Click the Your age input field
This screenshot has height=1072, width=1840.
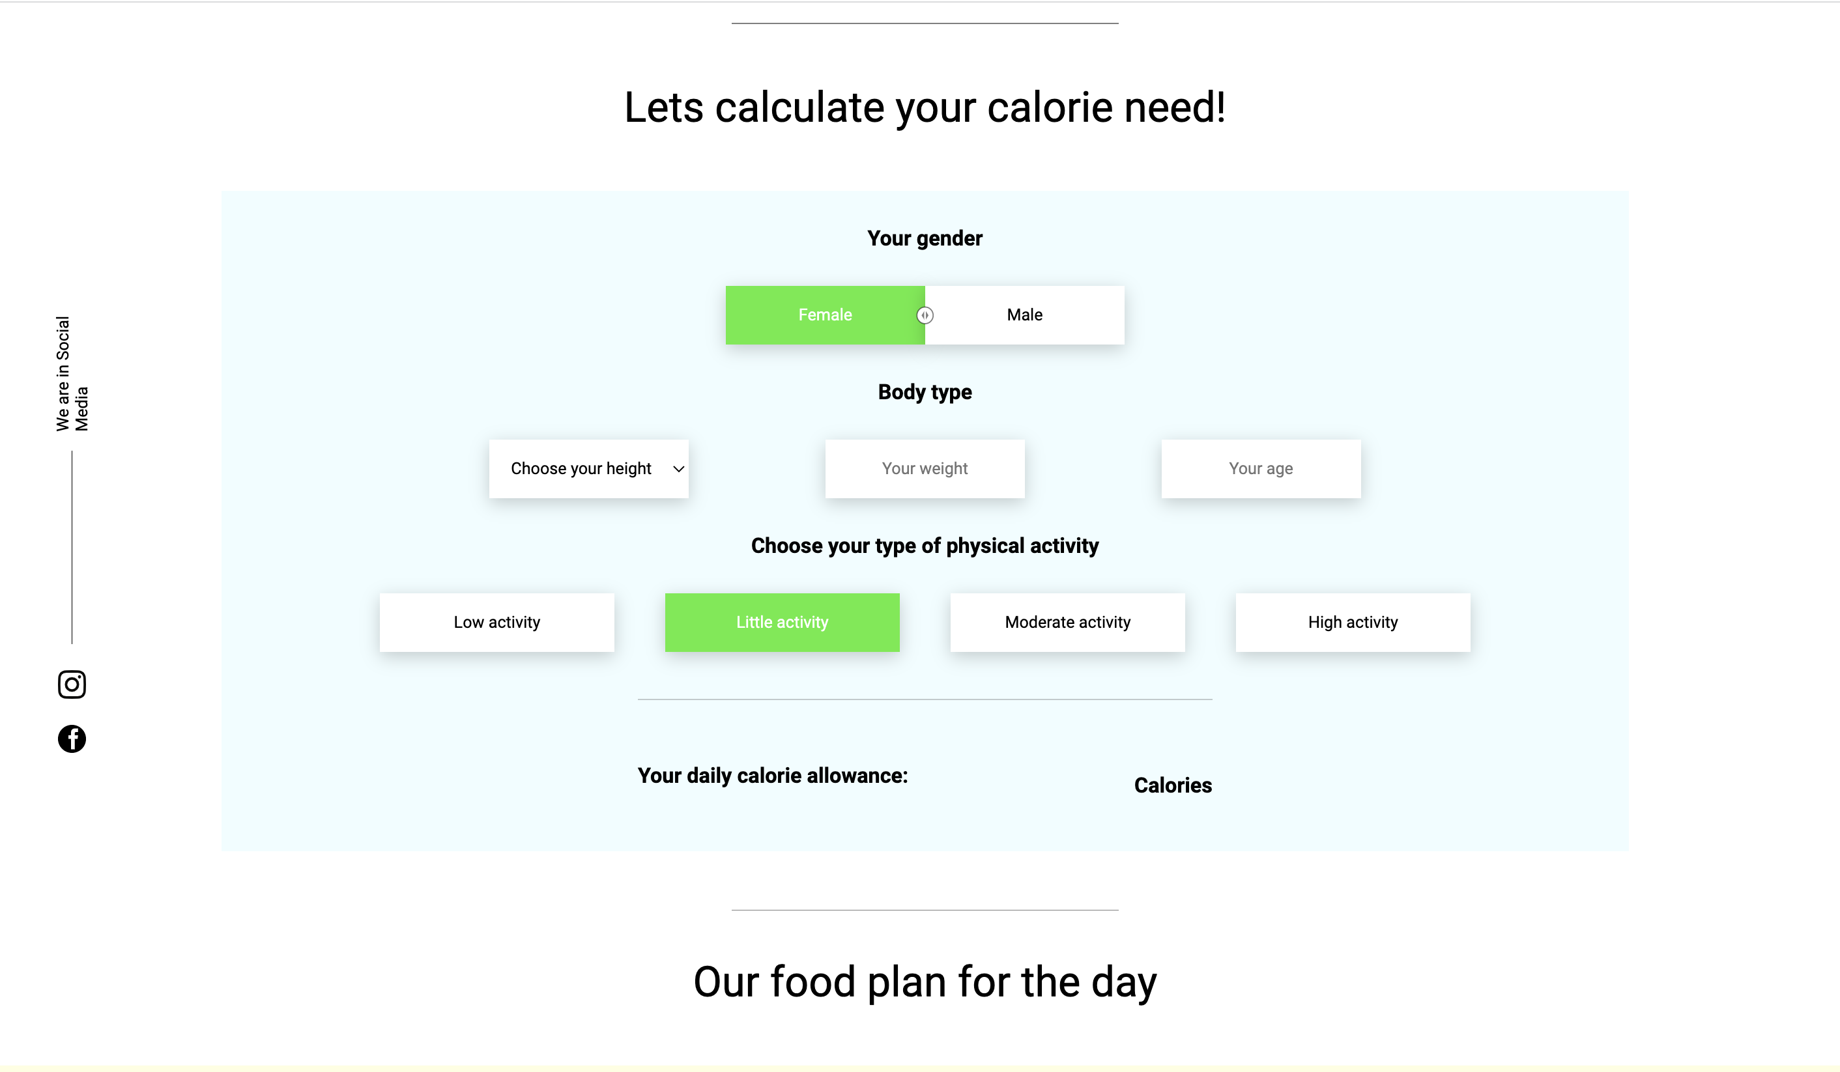[x=1260, y=468]
